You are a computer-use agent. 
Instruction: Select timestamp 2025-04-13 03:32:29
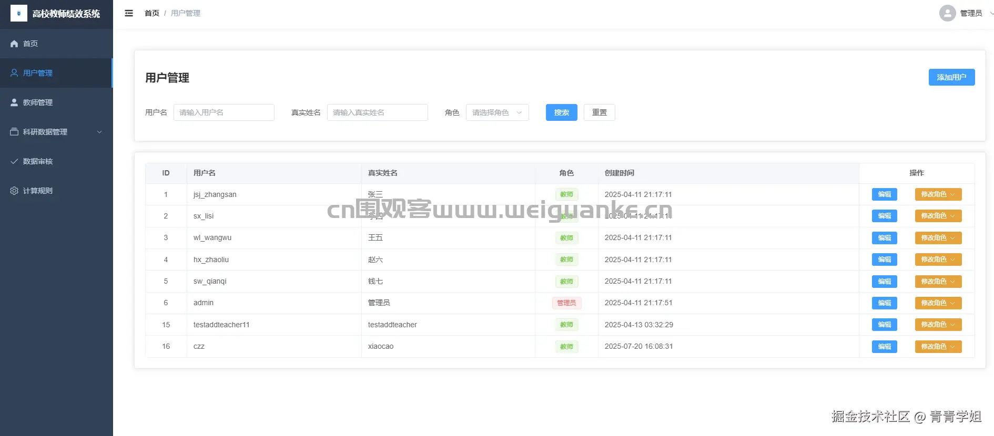639,325
